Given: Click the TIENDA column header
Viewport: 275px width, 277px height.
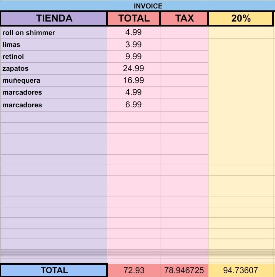Looking at the screenshot, I should [54, 18].
